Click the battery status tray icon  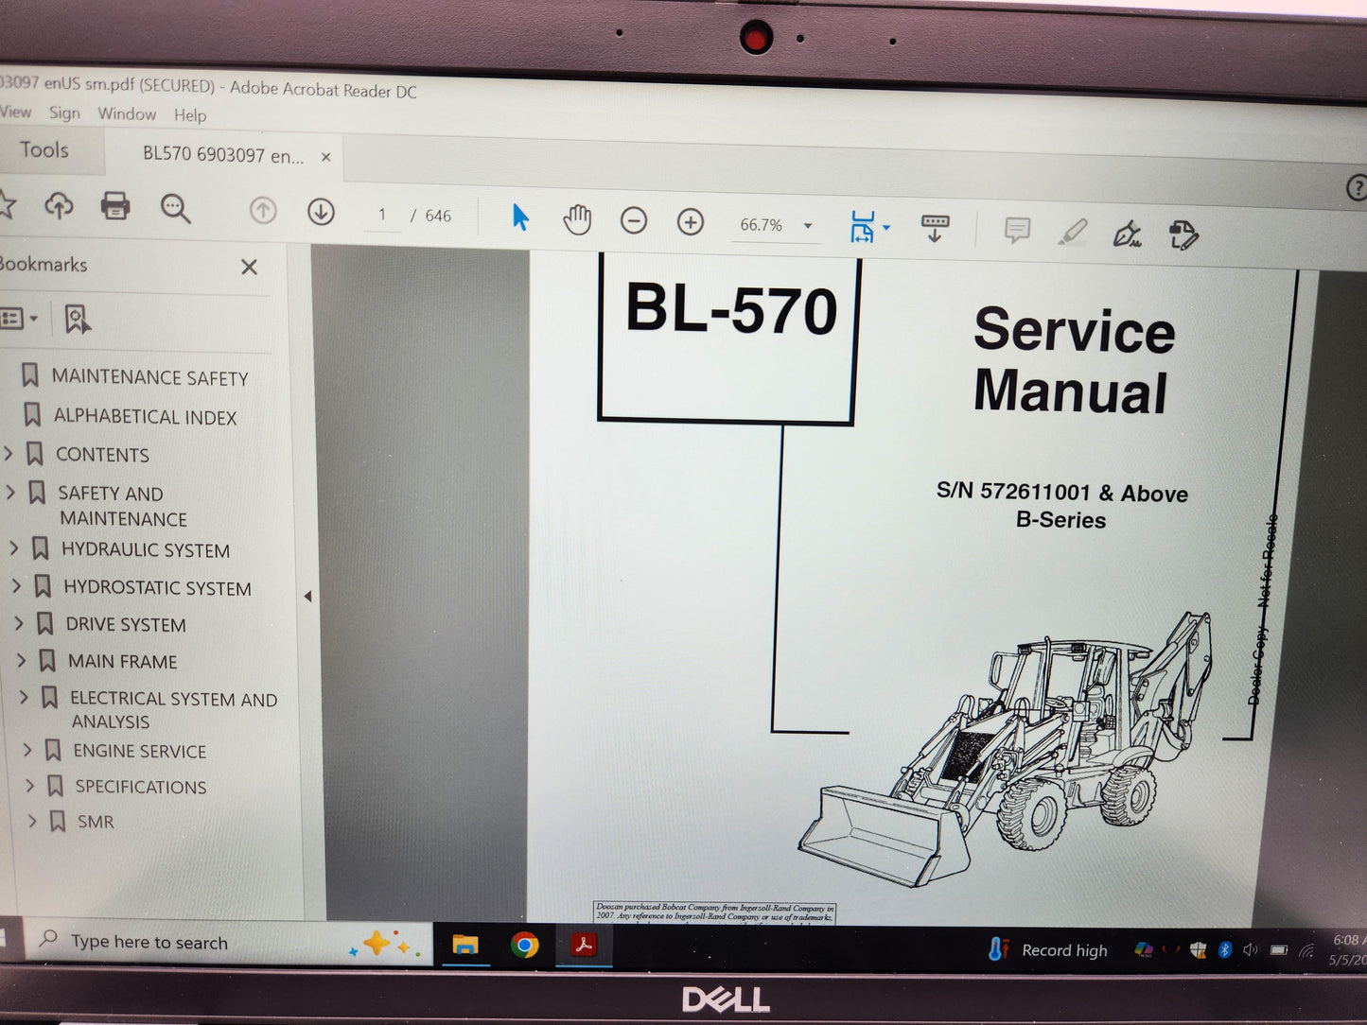coord(1279,950)
